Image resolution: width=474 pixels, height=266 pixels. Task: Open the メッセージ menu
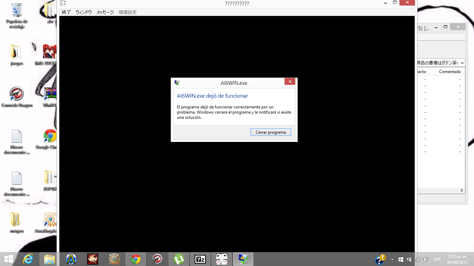point(105,12)
